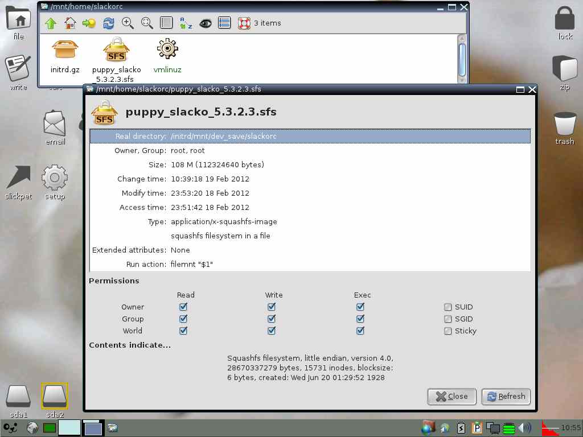Open the email desktop icon

click(x=55, y=128)
